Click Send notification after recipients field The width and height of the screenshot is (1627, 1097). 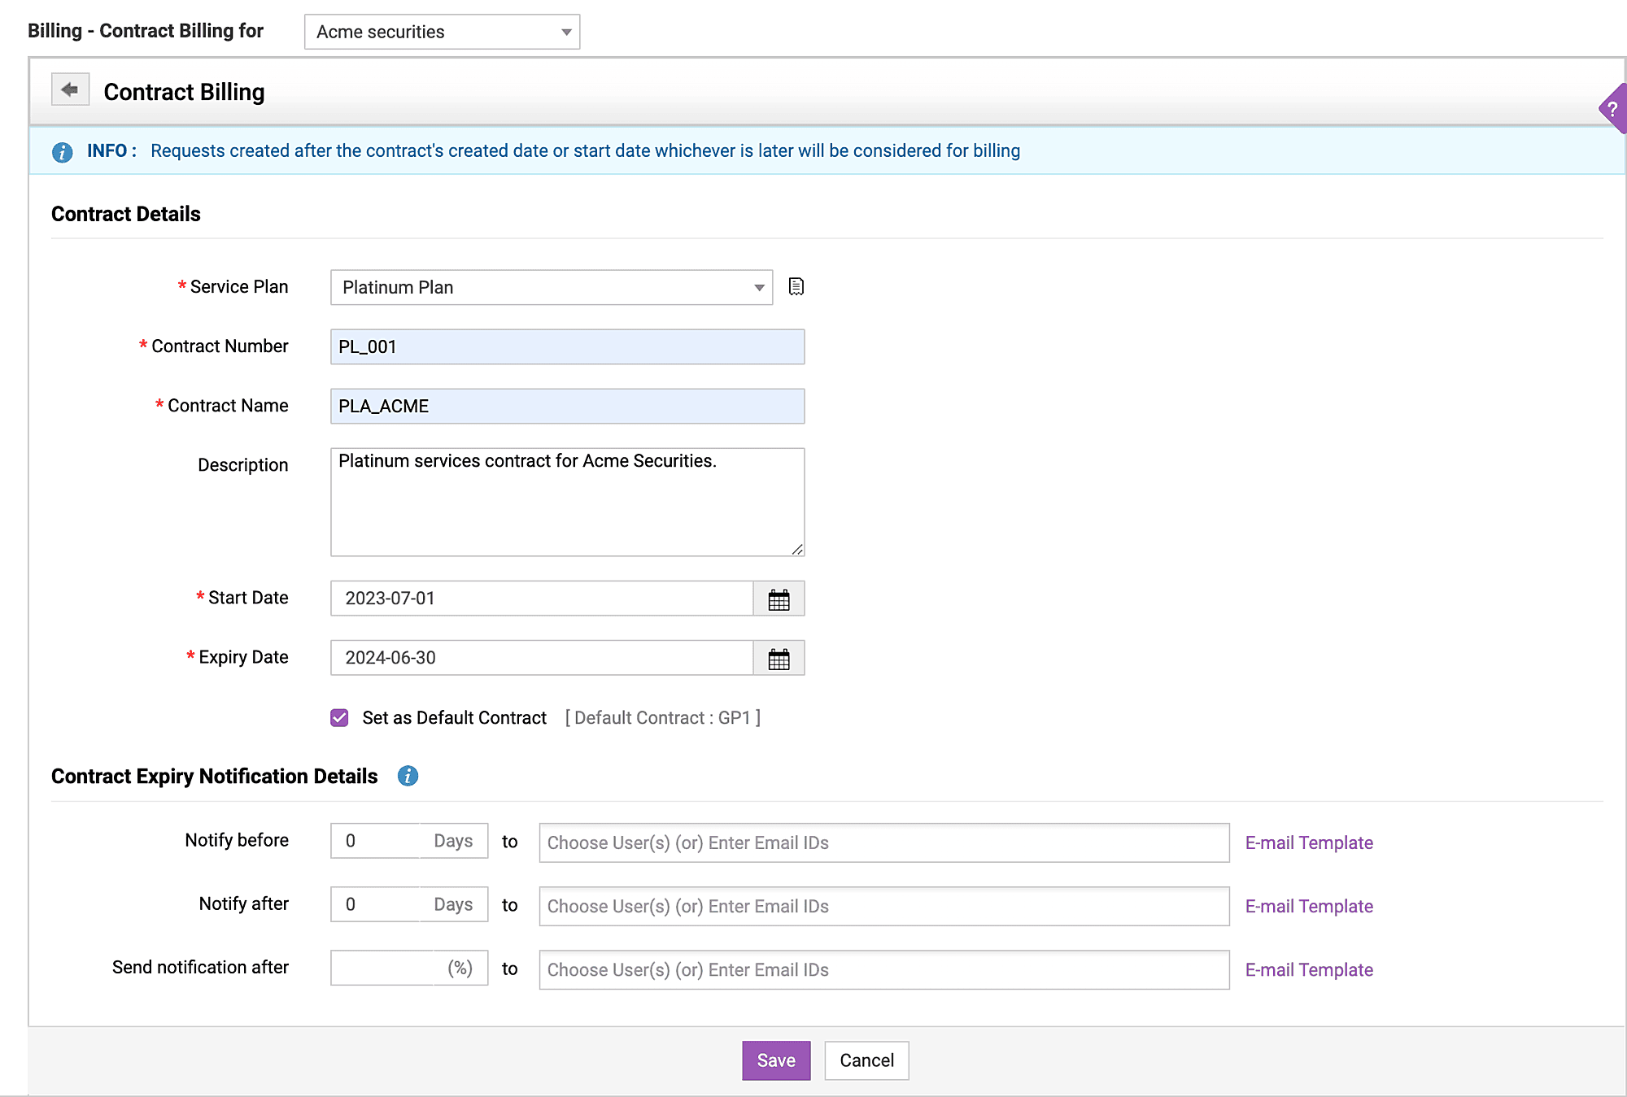[884, 969]
